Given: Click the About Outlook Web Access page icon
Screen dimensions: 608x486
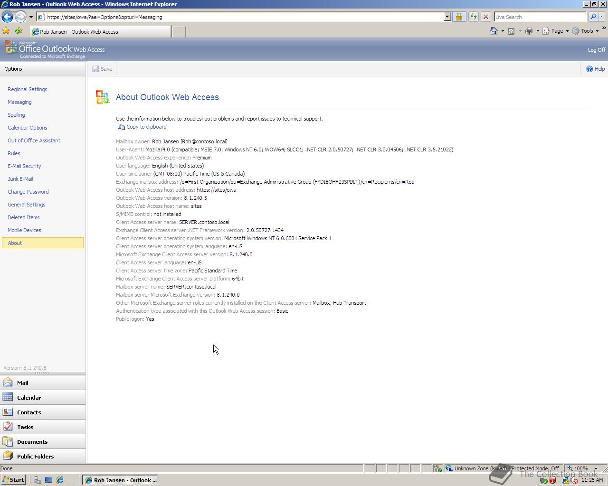Looking at the screenshot, I should coord(102,97).
